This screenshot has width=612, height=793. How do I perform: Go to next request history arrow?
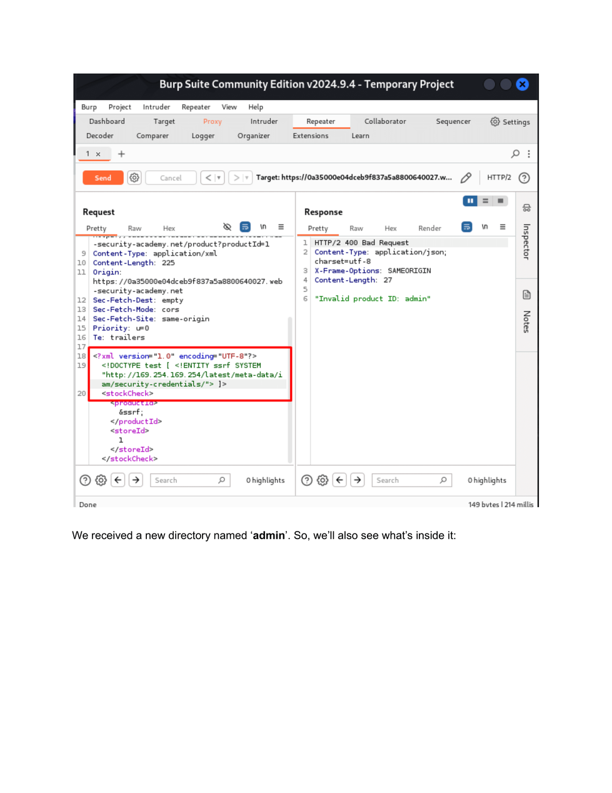pos(236,178)
